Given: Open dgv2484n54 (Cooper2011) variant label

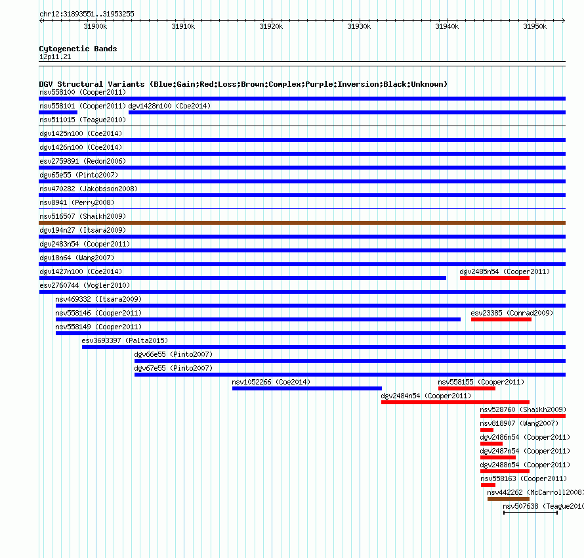Looking at the screenshot, I should [x=426, y=396].
